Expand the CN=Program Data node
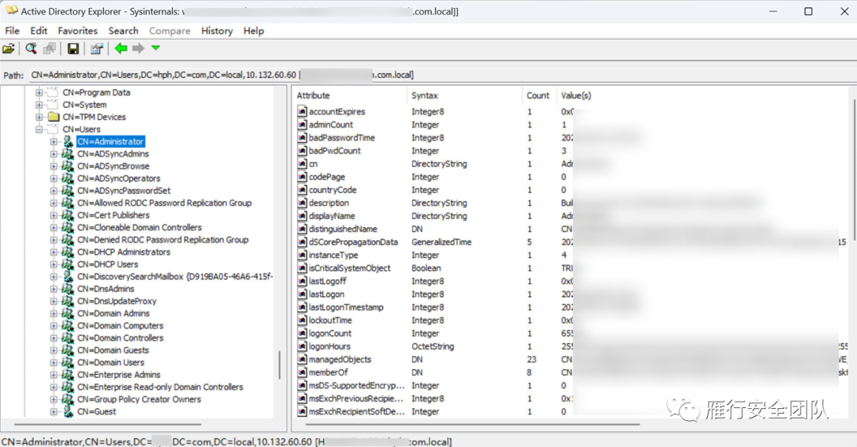 coord(39,92)
